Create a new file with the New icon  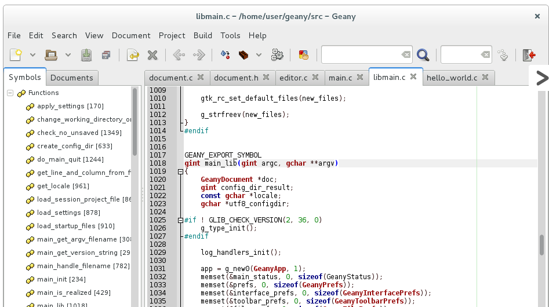(16, 55)
